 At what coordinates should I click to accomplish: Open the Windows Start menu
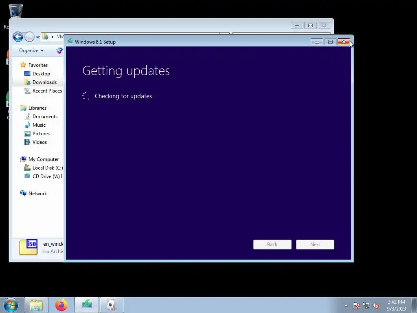[11, 305]
